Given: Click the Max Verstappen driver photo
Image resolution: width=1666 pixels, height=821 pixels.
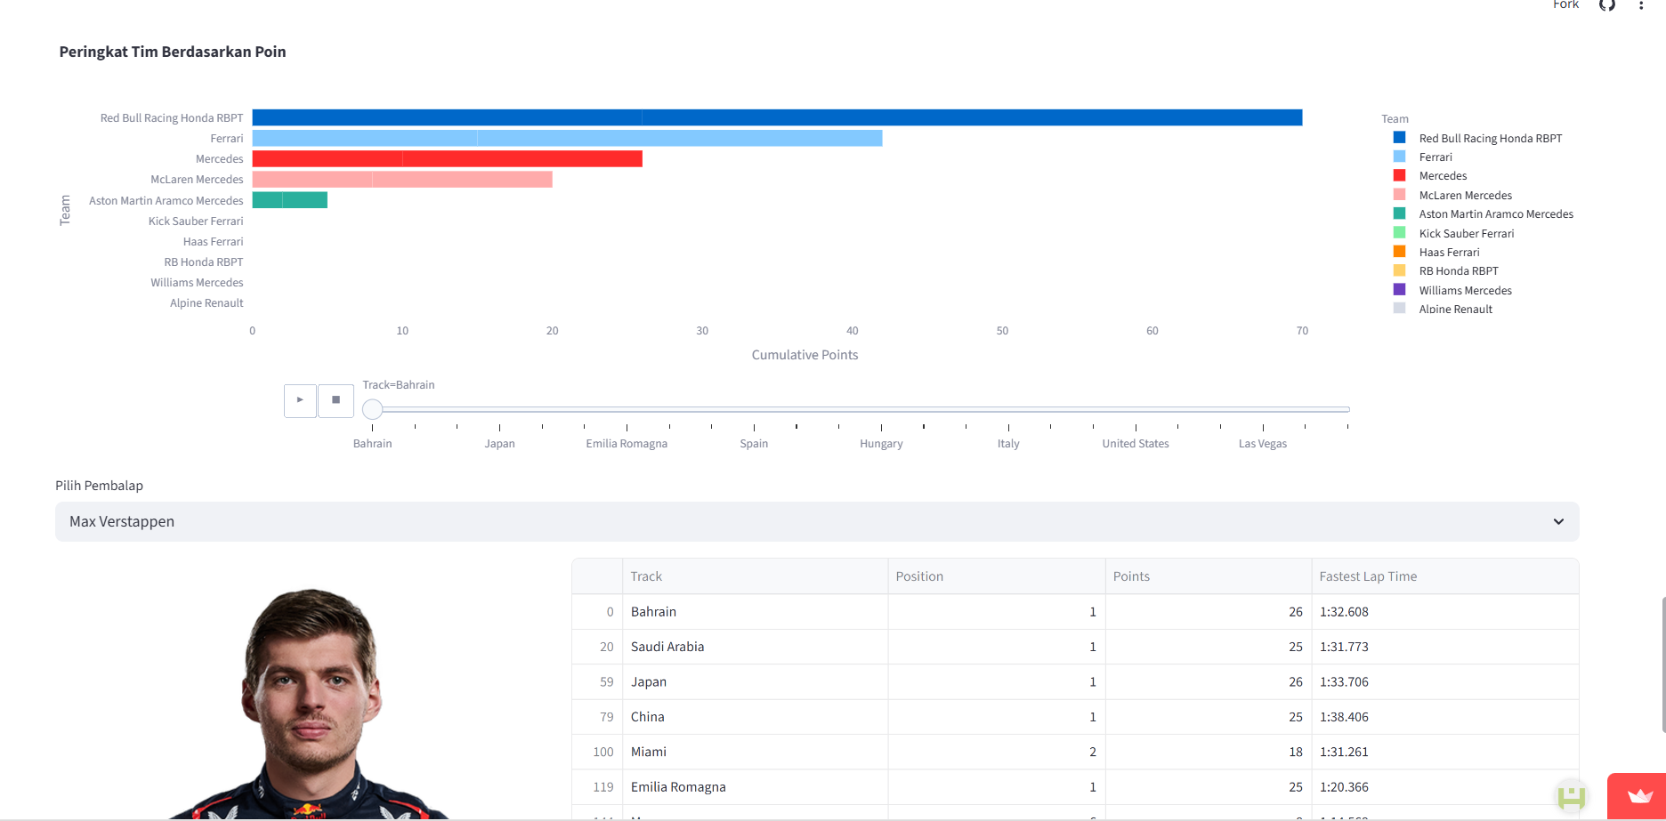Looking at the screenshot, I should 307,703.
